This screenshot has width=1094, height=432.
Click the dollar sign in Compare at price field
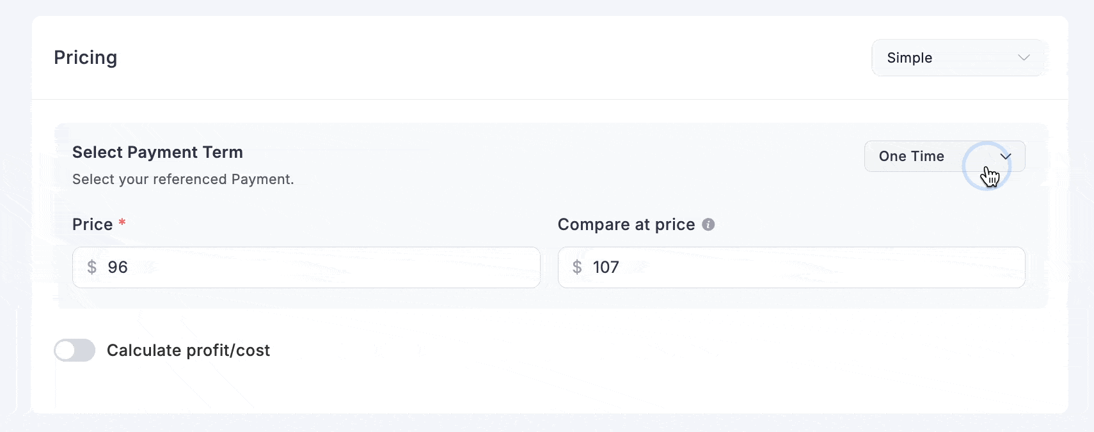coord(577,267)
